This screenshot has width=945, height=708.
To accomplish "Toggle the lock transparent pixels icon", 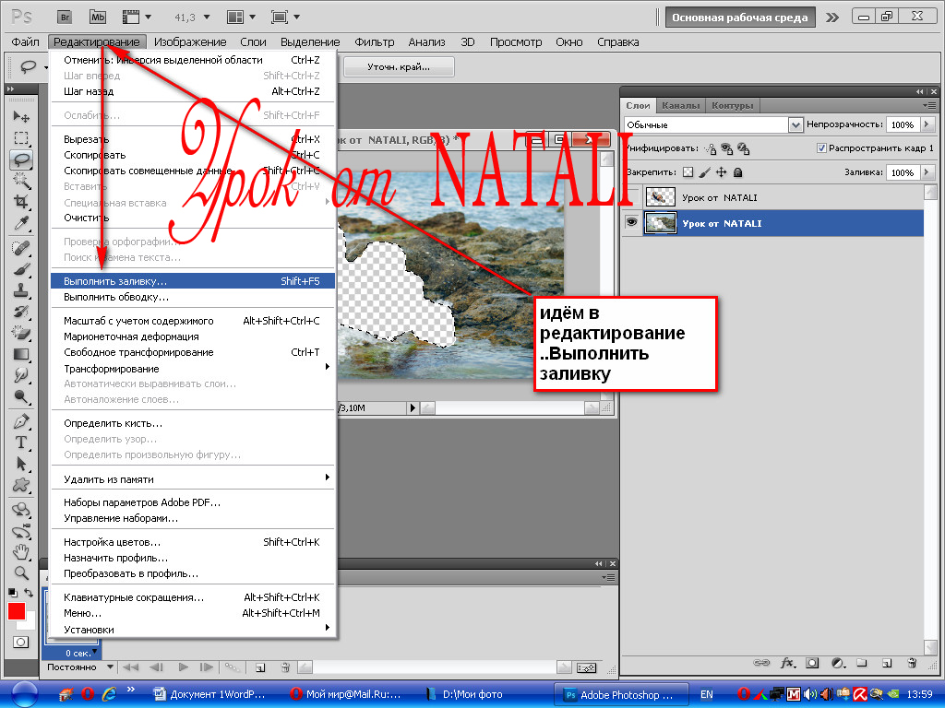I will (x=687, y=172).
